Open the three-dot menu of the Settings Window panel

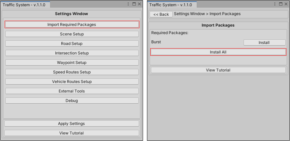pos(128,4)
